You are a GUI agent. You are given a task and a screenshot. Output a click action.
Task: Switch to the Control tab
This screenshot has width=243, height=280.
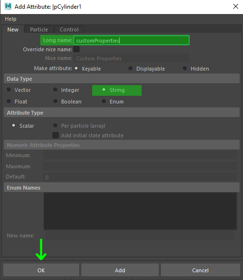[x=69, y=29]
